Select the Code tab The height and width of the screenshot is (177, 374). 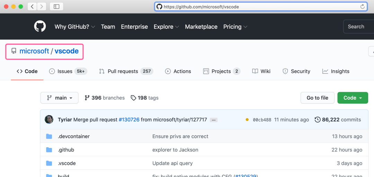[x=27, y=71]
